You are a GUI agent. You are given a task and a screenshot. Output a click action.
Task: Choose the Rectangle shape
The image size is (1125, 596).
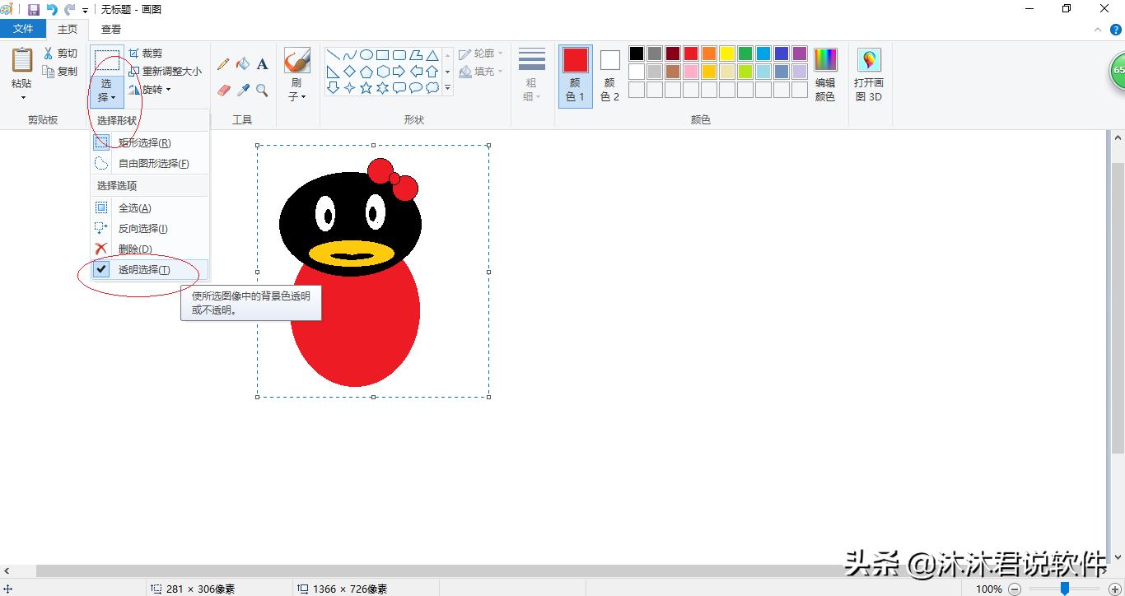click(383, 55)
